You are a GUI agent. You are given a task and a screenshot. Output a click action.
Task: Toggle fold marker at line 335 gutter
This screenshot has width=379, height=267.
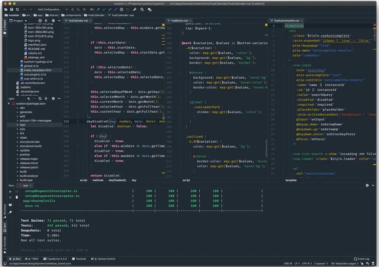tap(78, 121)
